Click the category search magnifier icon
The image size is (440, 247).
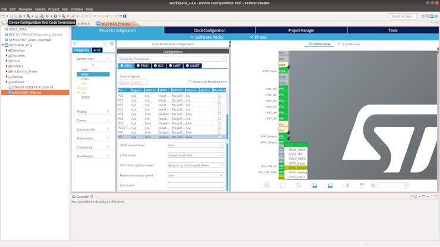[x=75, y=44]
